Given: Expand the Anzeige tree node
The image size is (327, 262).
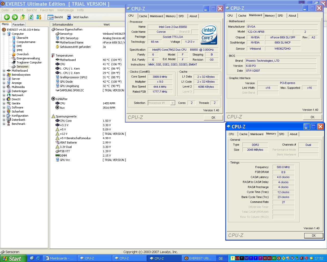Looking at the screenshot, I should 4,83.
